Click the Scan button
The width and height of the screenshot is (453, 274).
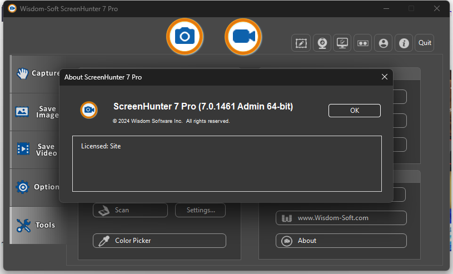point(130,210)
